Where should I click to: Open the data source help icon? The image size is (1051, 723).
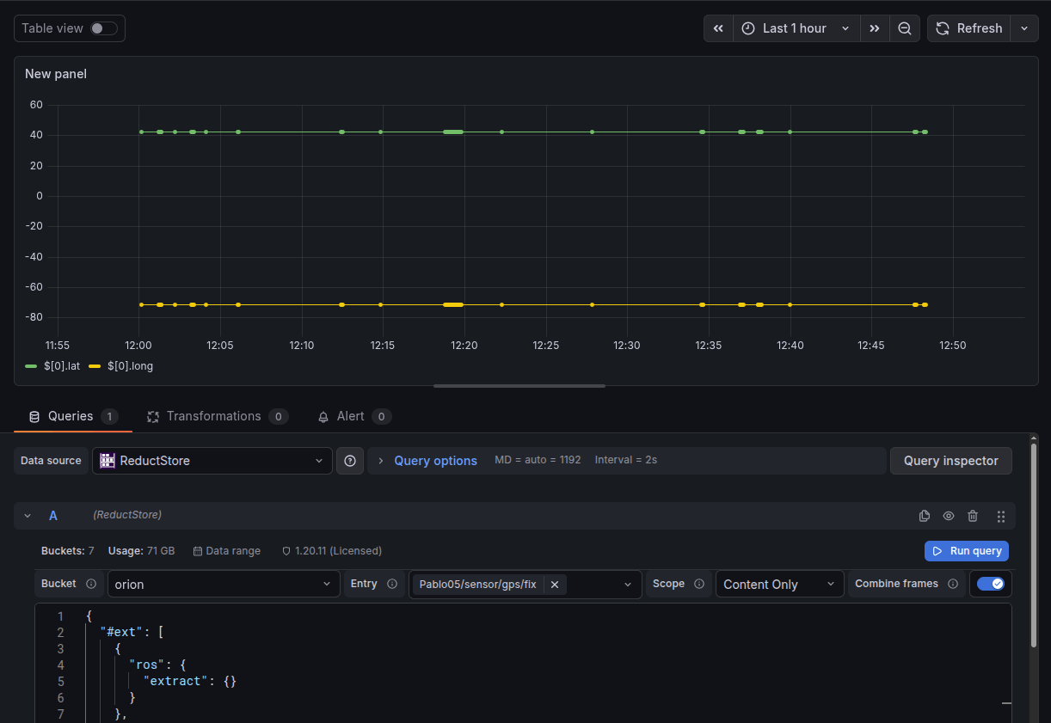(x=350, y=461)
